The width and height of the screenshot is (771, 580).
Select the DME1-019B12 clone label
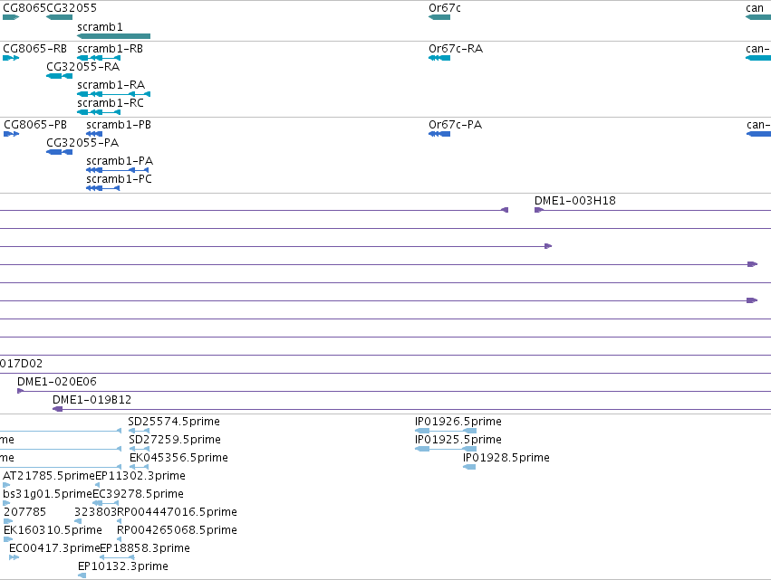[x=92, y=400]
